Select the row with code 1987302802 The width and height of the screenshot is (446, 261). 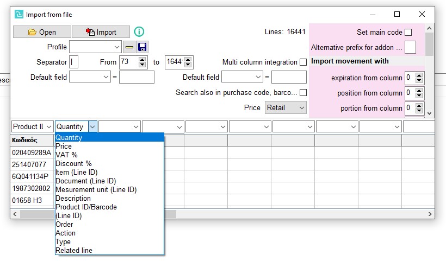[x=31, y=188]
